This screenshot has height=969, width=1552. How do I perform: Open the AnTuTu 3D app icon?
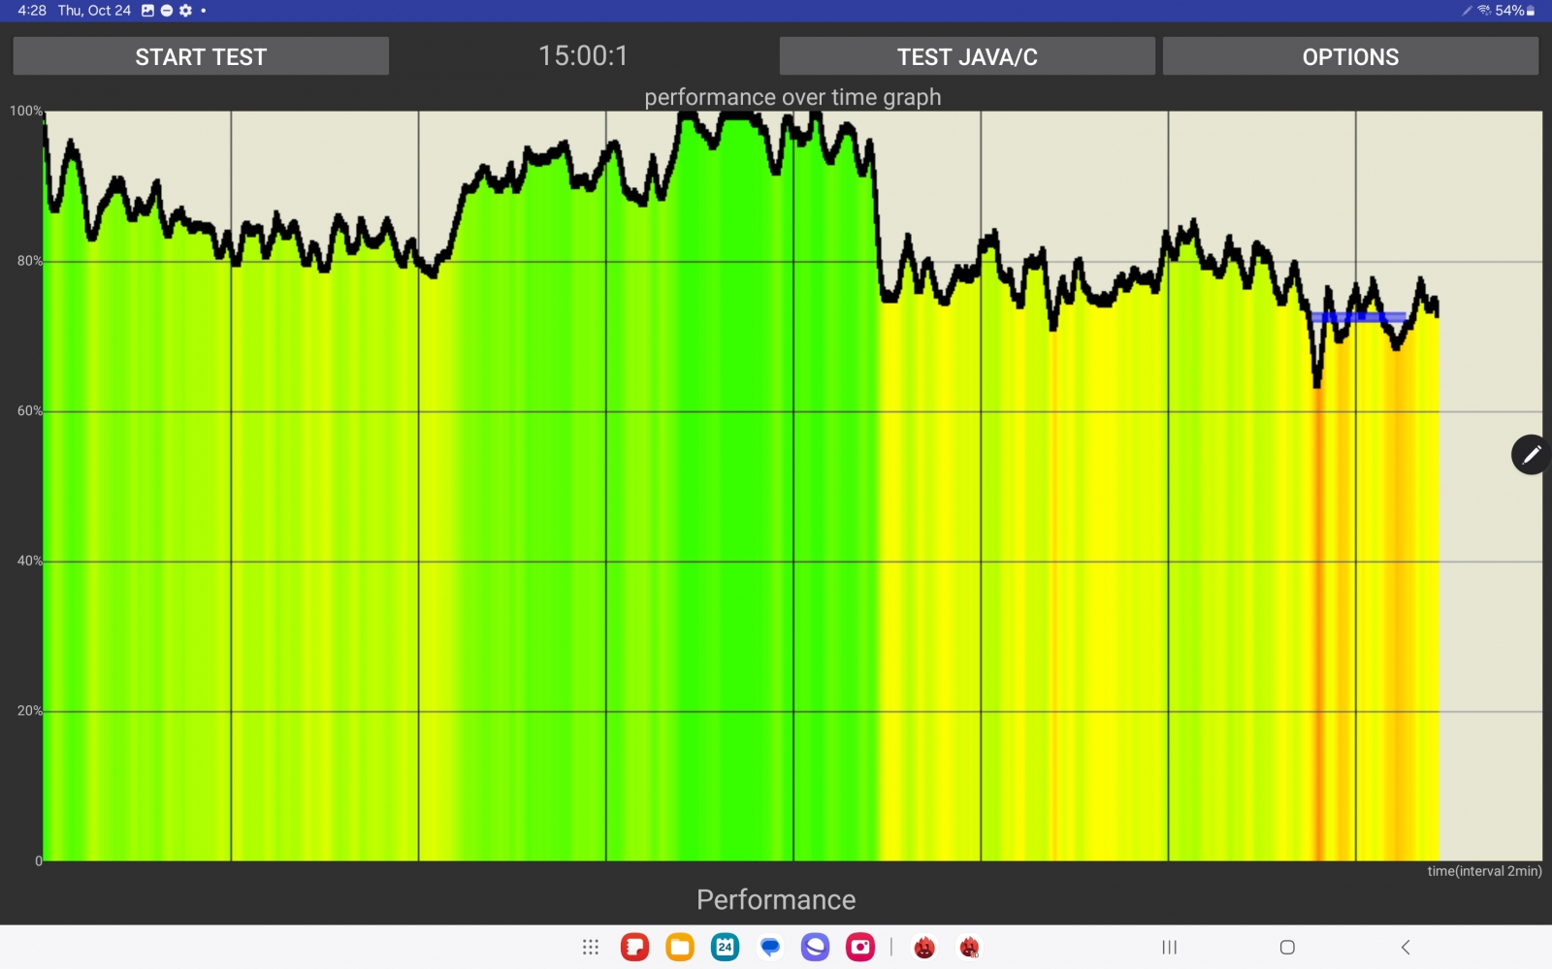click(969, 947)
